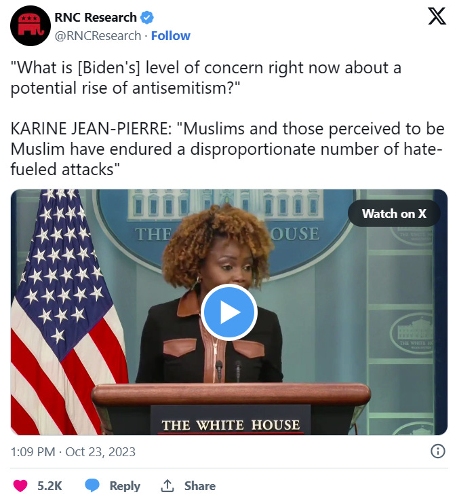Play the embedded press briefing video
The image size is (457, 501).
click(228, 312)
